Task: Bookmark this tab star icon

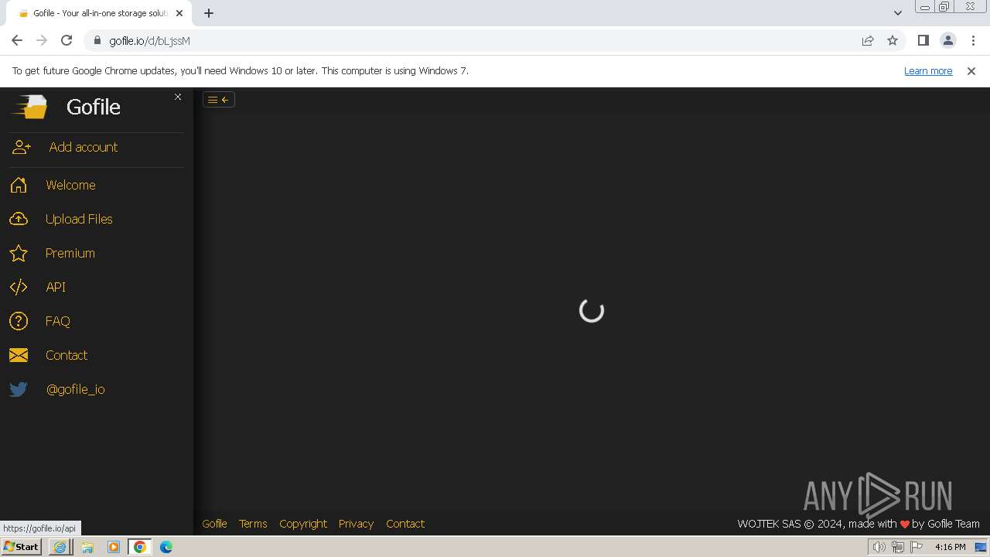Action: click(893, 41)
